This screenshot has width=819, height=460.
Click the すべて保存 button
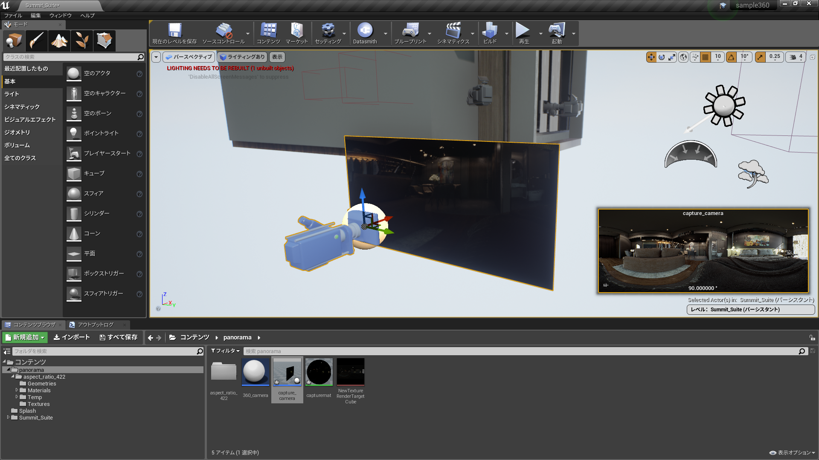118,337
